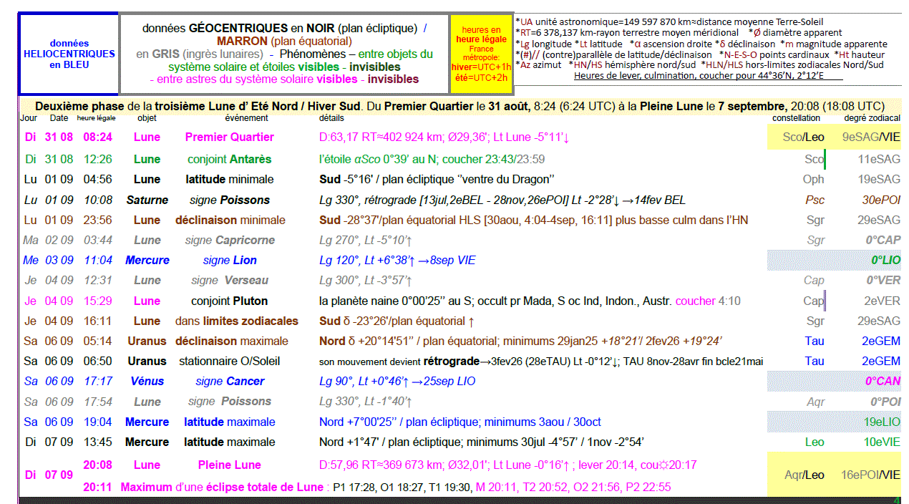Click Vénus in the objet column
The image size is (909, 504).
[x=147, y=381]
